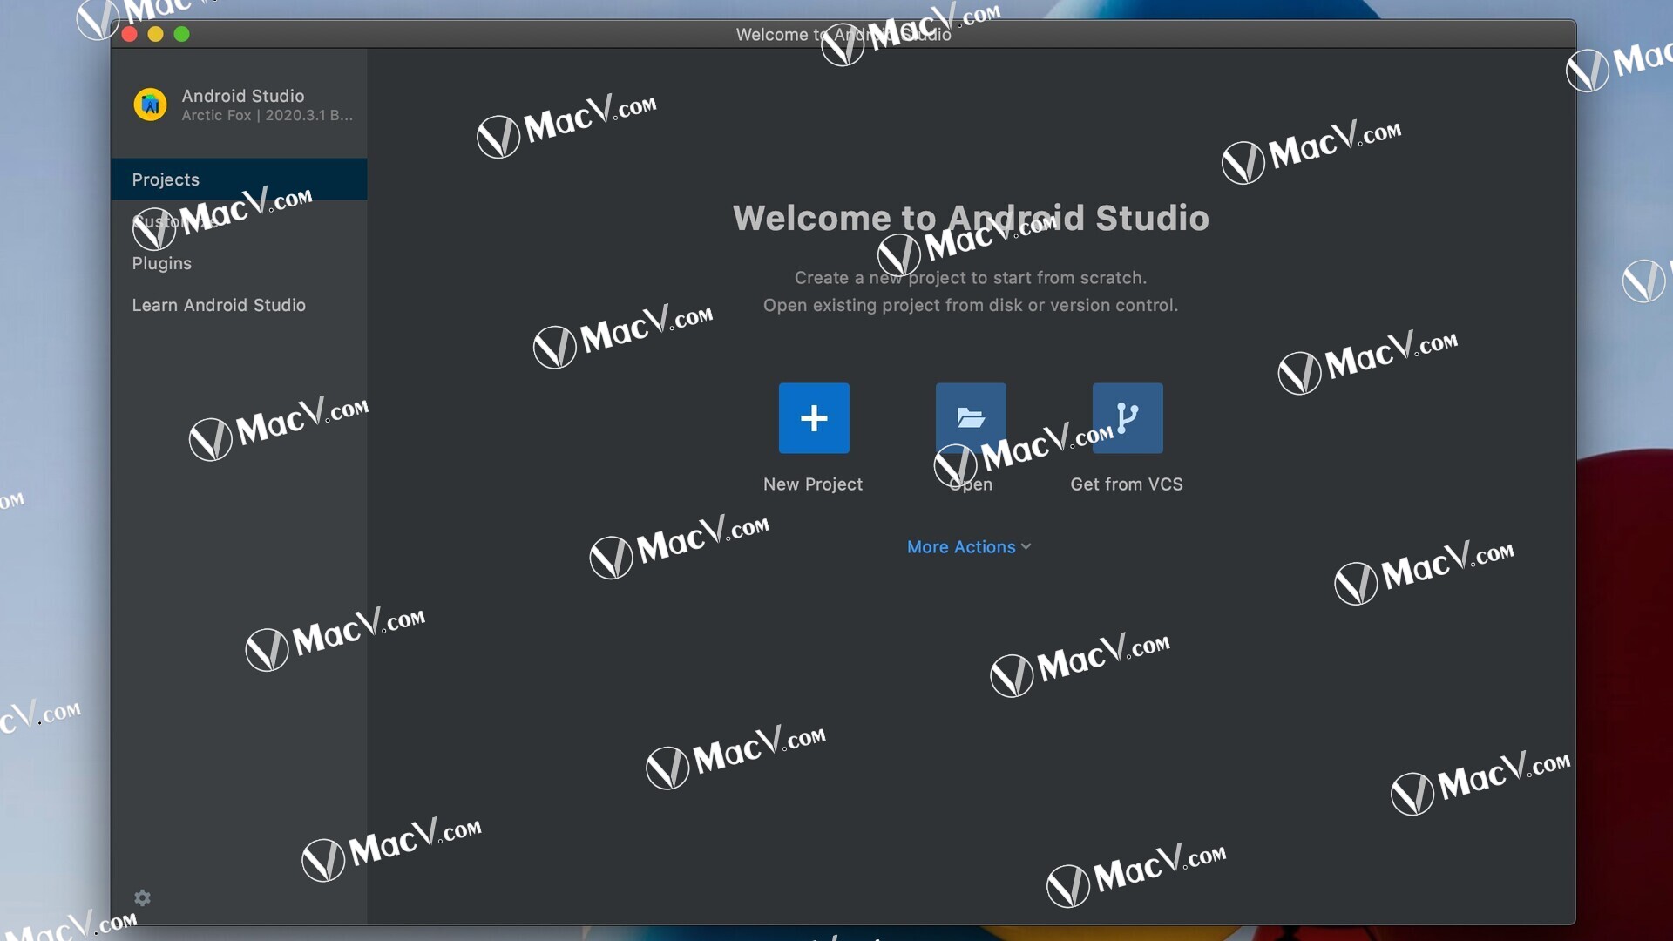The width and height of the screenshot is (1673, 941).
Task: Click the Open label under the folder
Action: click(971, 485)
